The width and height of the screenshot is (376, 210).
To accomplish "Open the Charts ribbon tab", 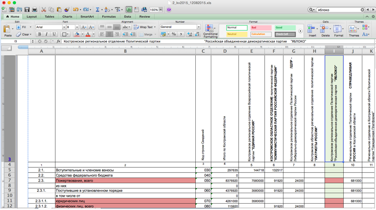I will tap(67, 16).
